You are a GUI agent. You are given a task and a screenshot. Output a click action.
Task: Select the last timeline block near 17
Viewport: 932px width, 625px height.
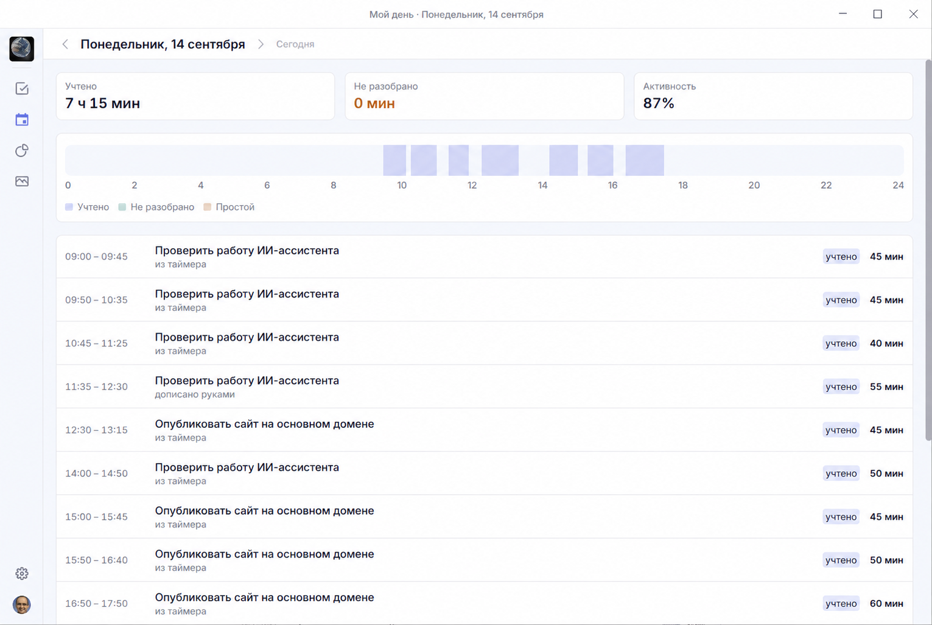tap(645, 161)
